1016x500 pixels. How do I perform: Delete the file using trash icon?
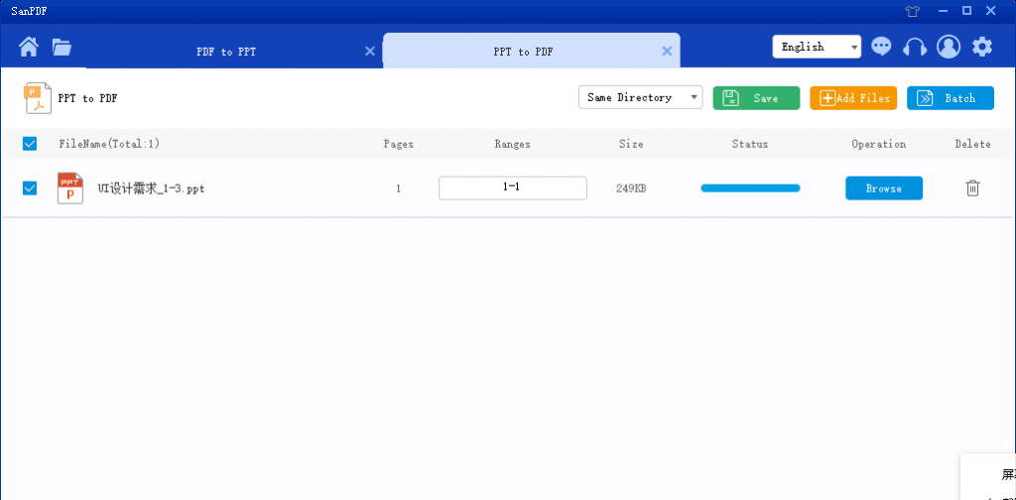[972, 188]
